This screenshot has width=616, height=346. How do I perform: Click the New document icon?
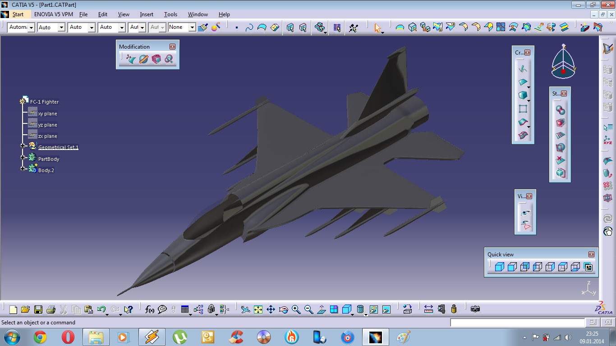(13, 310)
